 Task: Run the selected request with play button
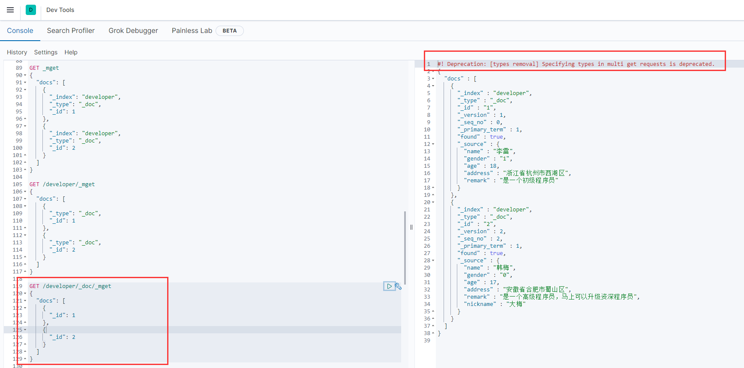[389, 286]
